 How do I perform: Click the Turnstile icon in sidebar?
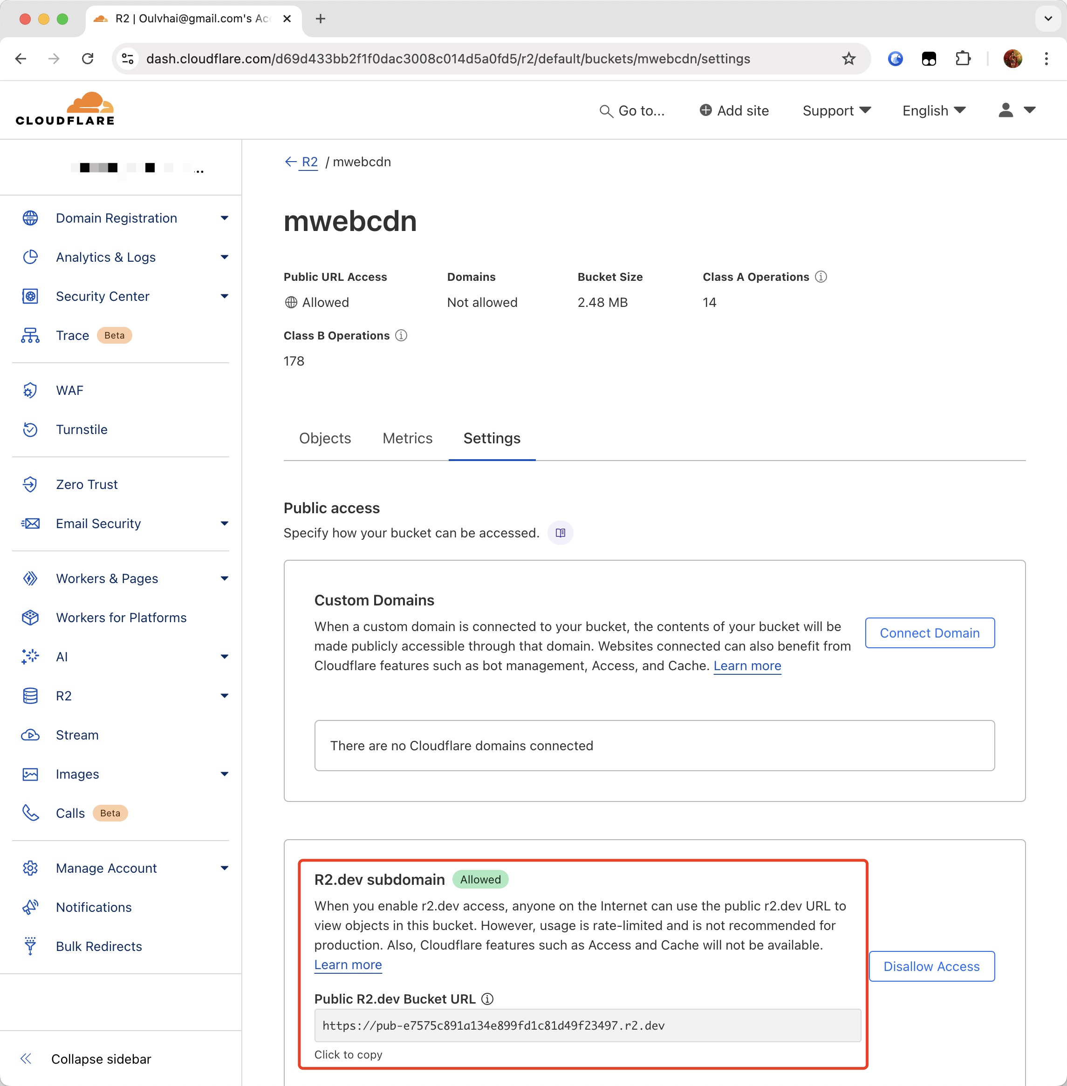pyautogui.click(x=30, y=429)
